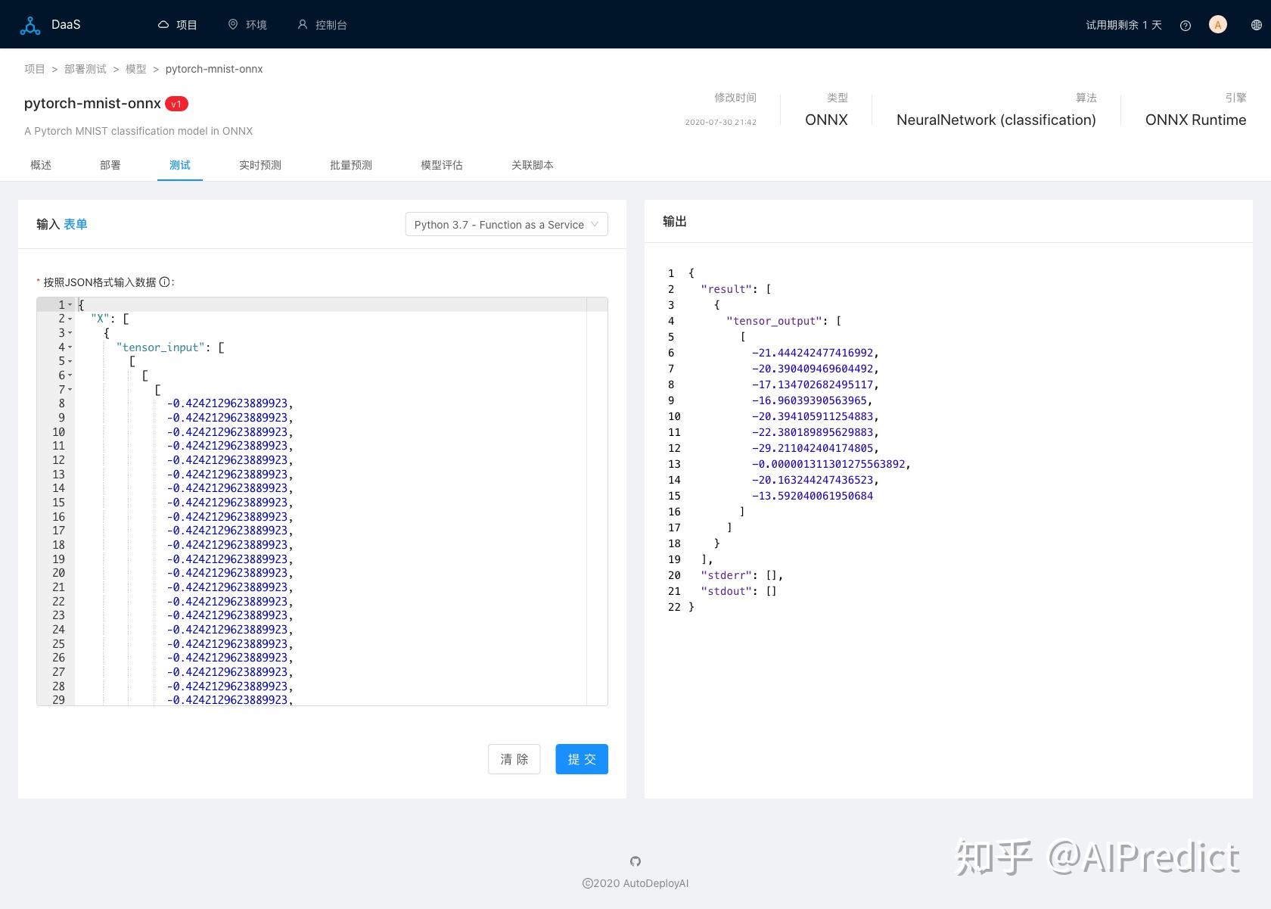
Task: Click the info icon next to JSON输入数据
Action: point(165,282)
